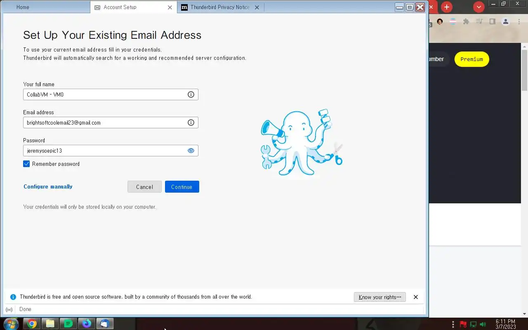Open the Thunderbird taskbar icon
Viewport: 528px width, 330px height.
click(x=105, y=324)
